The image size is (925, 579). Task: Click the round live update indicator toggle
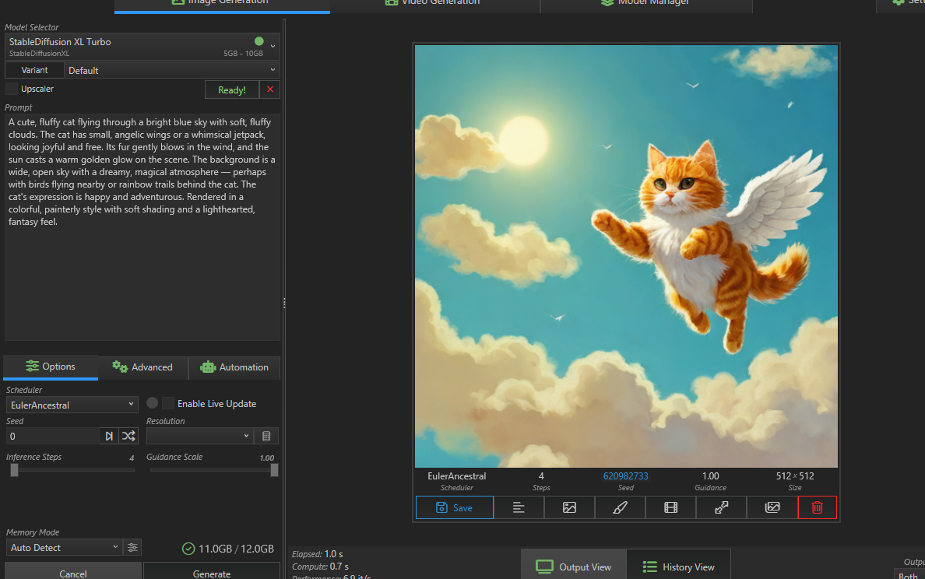pos(152,402)
